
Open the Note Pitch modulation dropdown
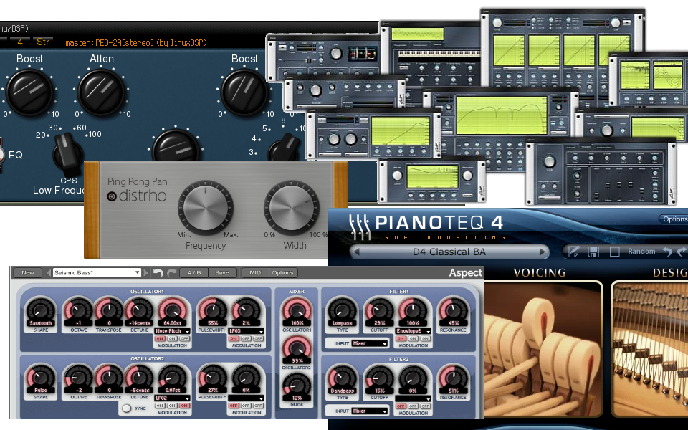tap(172, 331)
